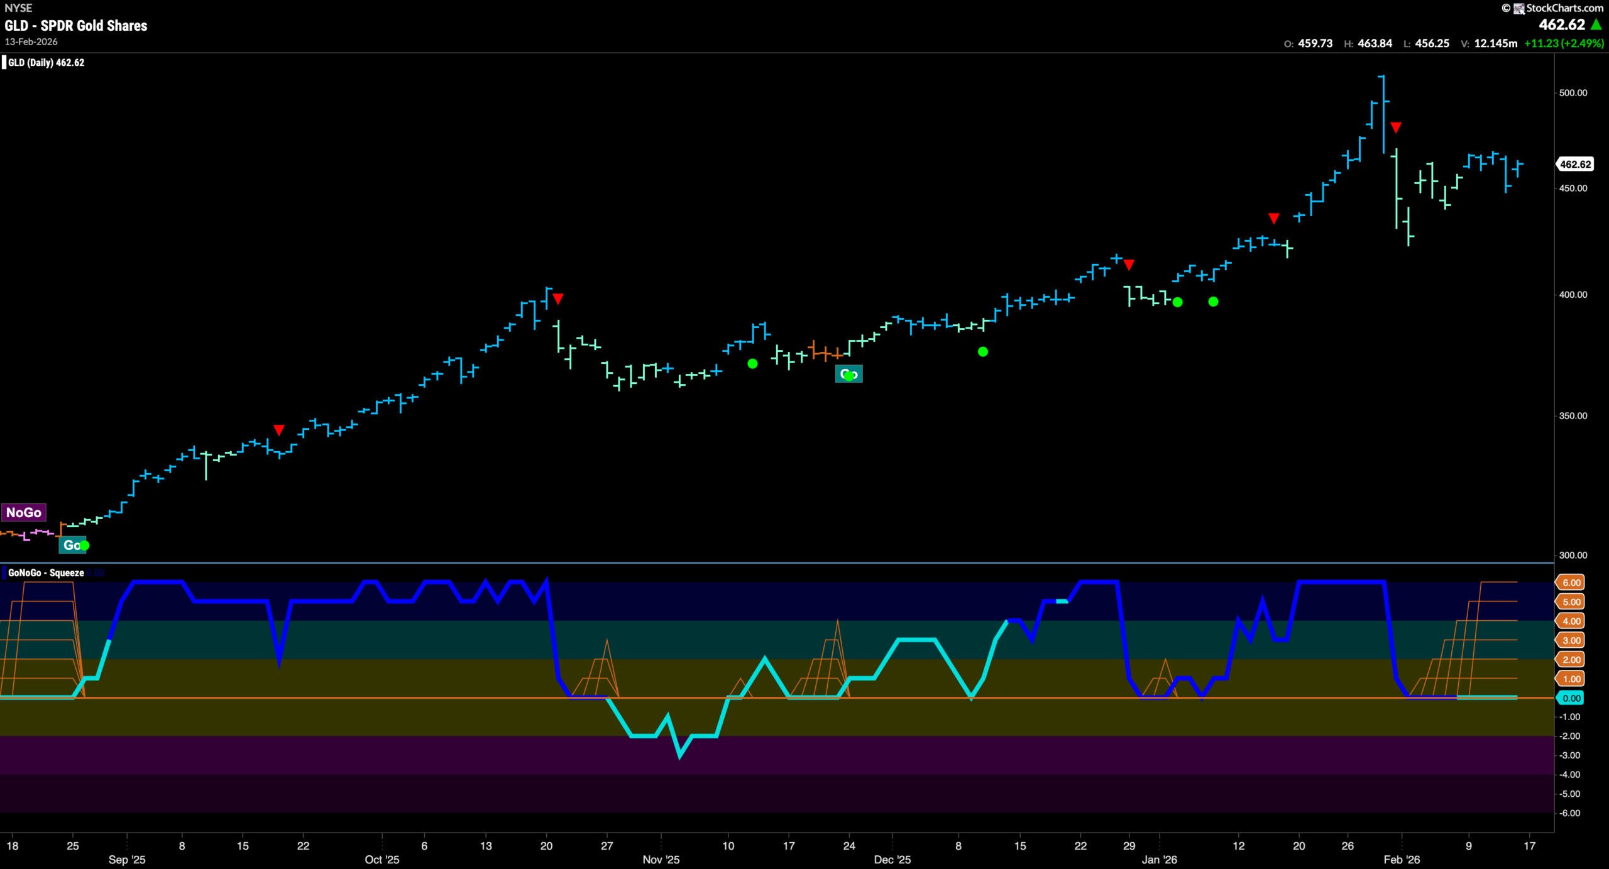Click the current price tag 462.62 on axis
The height and width of the screenshot is (869, 1609).
[x=1575, y=164]
